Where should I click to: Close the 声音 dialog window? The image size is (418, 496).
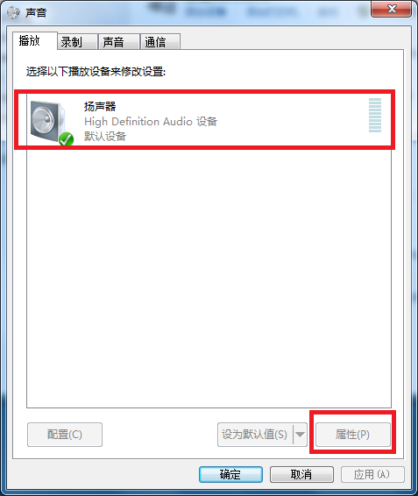pyautogui.click(x=392, y=9)
